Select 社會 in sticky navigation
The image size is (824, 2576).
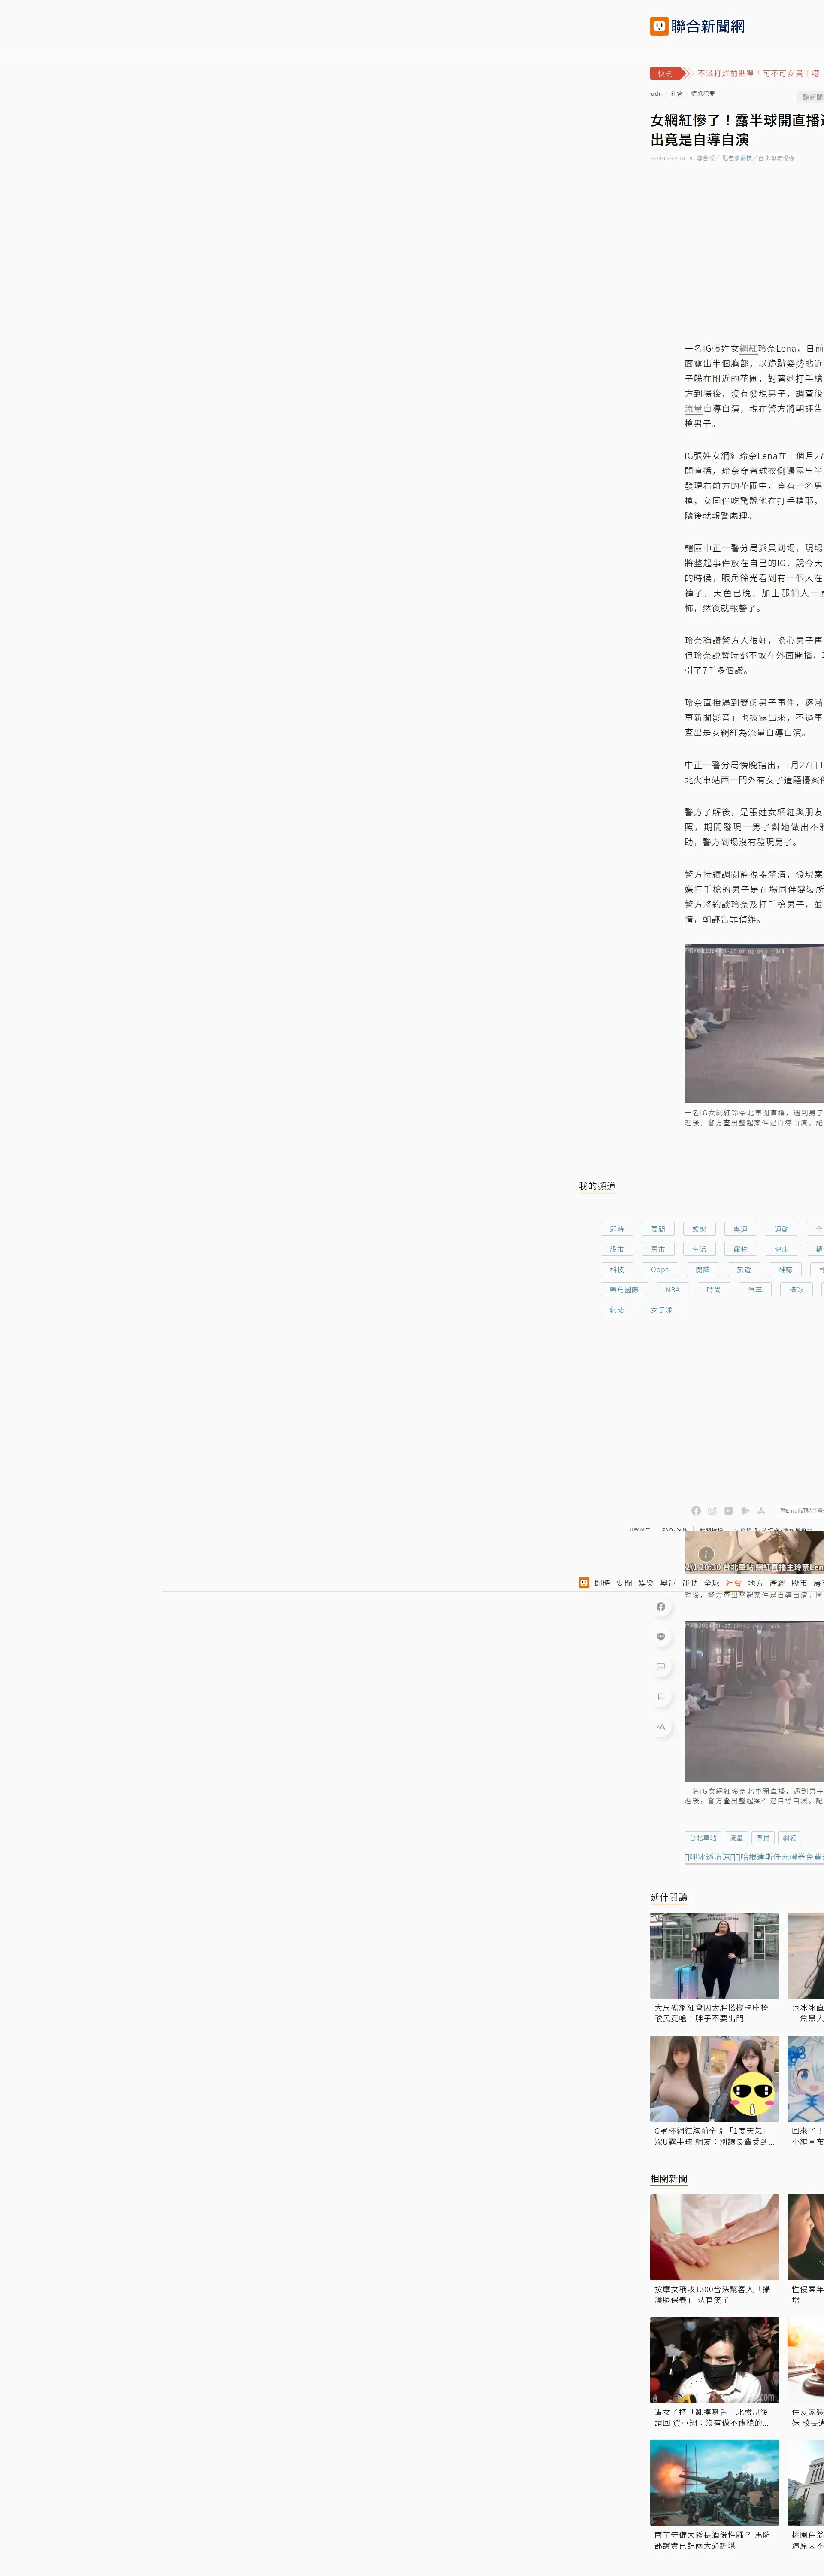click(734, 1583)
